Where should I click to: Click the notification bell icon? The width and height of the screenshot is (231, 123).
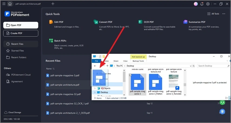coord(202,4)
